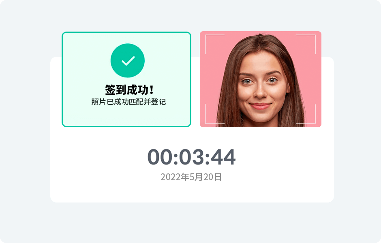The width and height of the screenshot is (381, 243).
Task: Select the 签到成功! heading text
Action: point(129,90)
